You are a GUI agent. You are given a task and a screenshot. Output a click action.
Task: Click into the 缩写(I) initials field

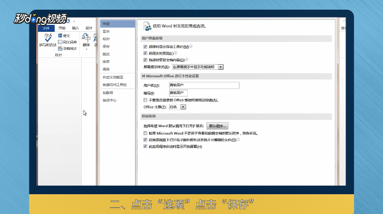(178, 93)
